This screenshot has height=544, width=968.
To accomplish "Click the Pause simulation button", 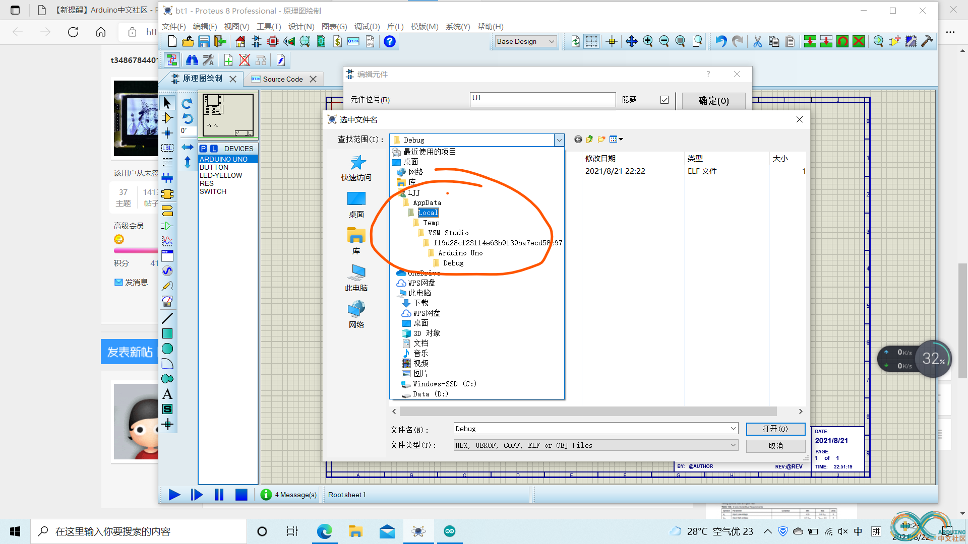I will (219, 494).
